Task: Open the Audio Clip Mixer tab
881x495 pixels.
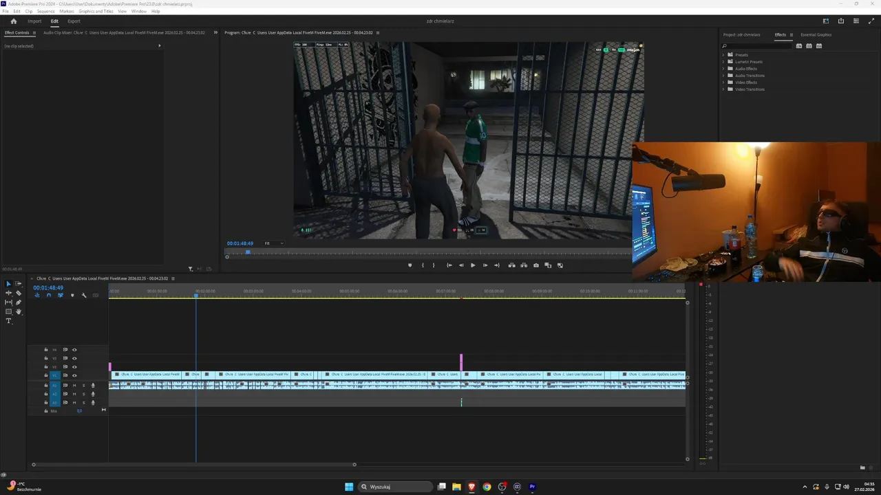Action: tap(125, 32)
